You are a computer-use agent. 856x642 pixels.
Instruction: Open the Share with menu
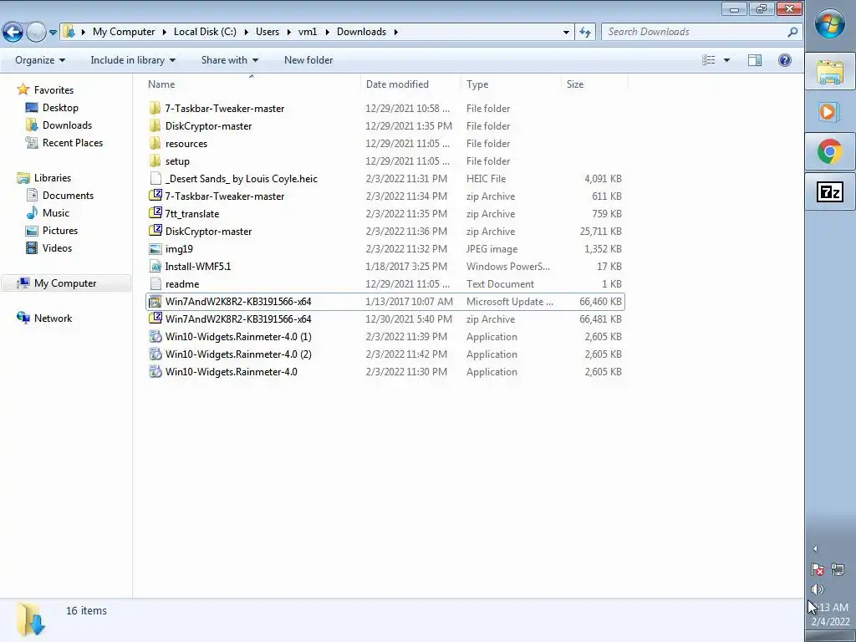(229, 60)
